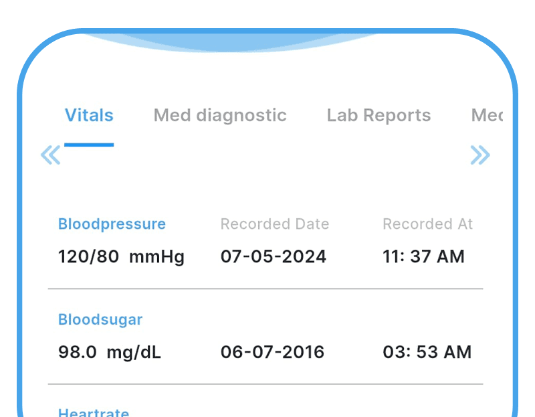Select the partially visible Med tab

point(487,115)
